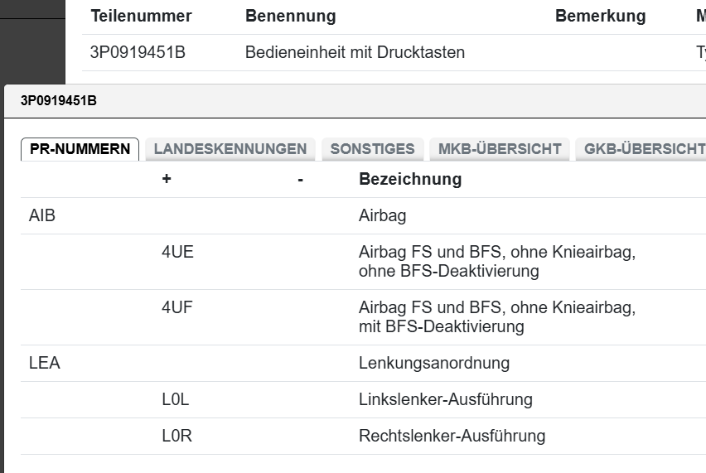This screenshot has height=473, width=706.
Task: Select the SONSTIGES tab
Action: [372, 149]
